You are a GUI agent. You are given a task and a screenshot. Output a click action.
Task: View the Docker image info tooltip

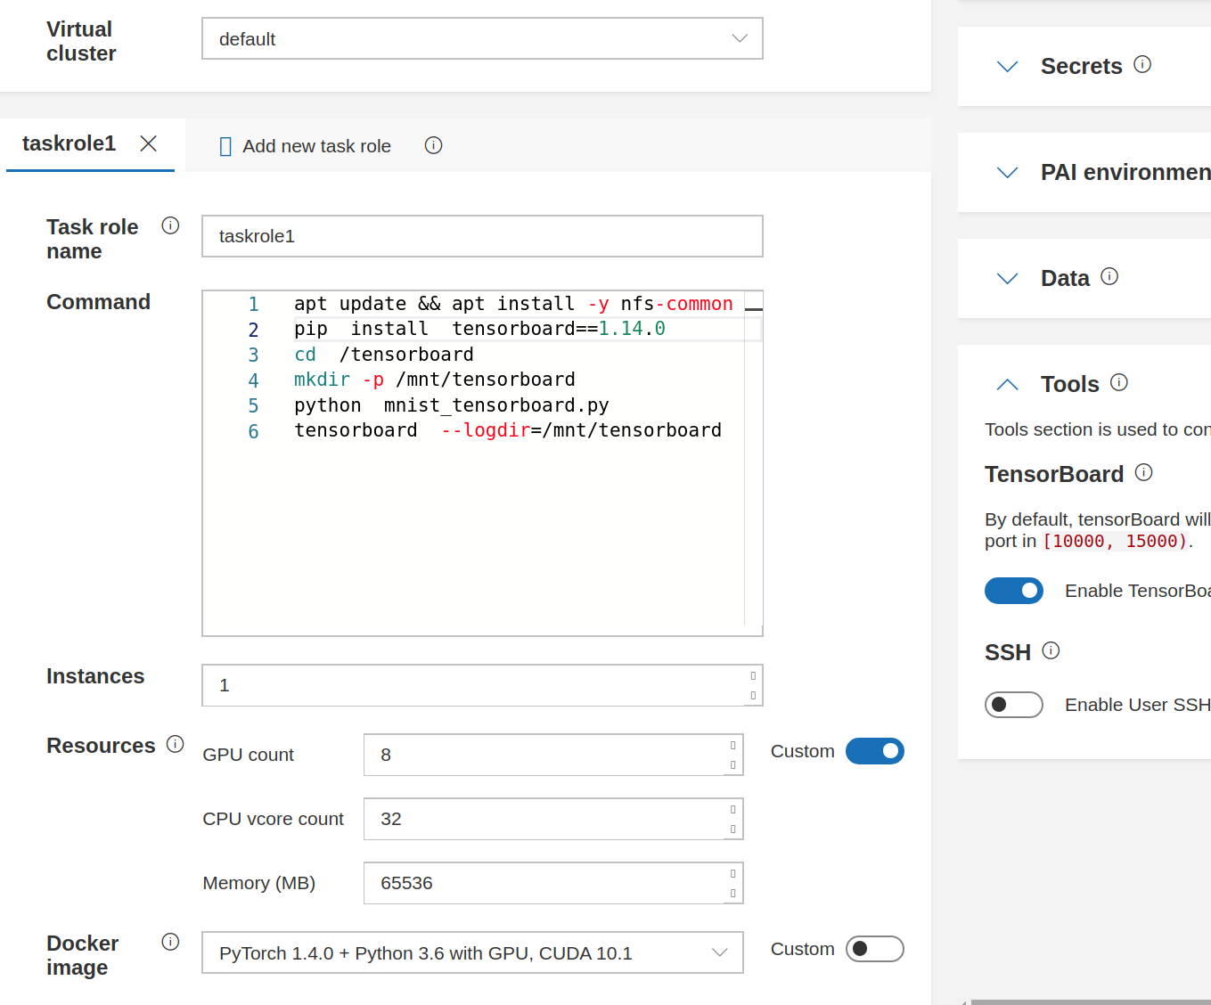(x=170, y=942)
